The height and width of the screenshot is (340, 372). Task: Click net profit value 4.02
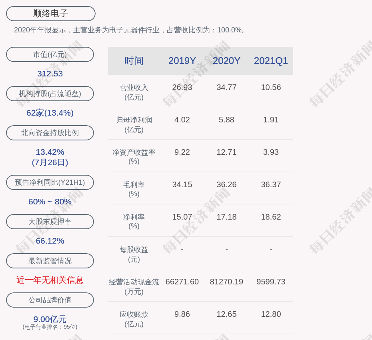[182, 120]
